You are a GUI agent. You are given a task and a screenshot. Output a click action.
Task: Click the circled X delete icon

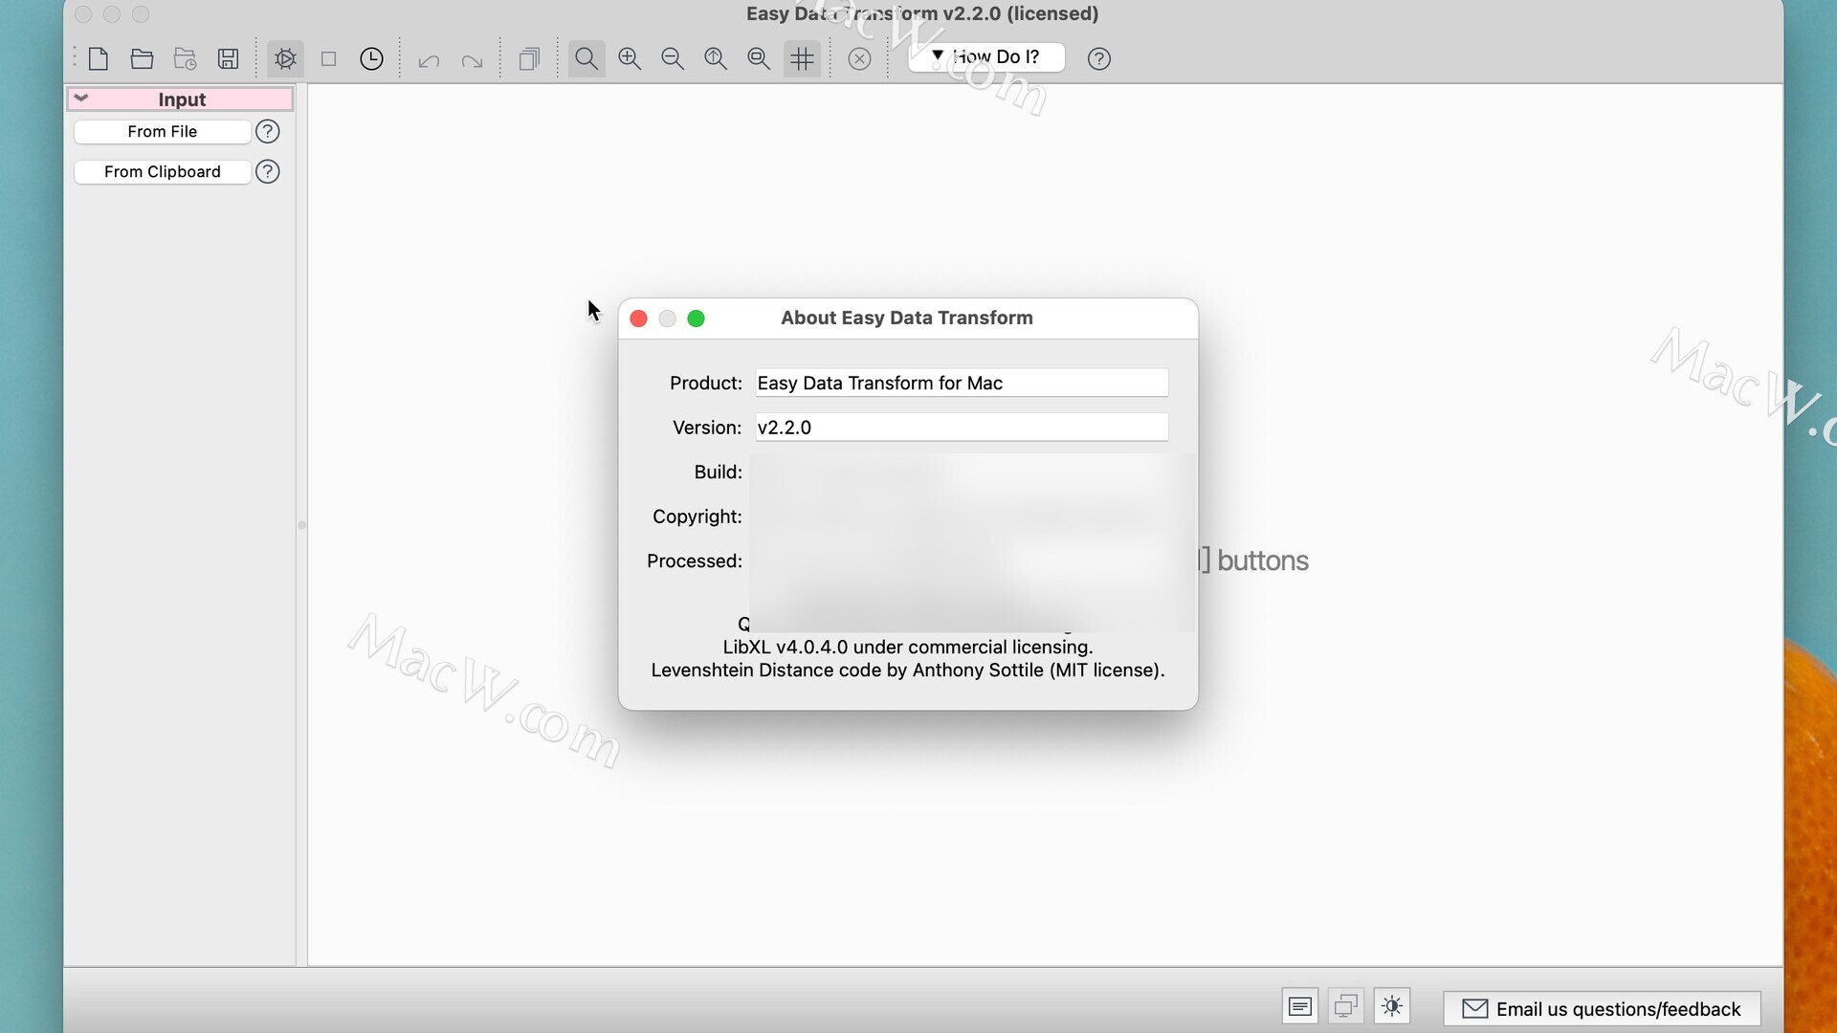click(x=859, y=59)
